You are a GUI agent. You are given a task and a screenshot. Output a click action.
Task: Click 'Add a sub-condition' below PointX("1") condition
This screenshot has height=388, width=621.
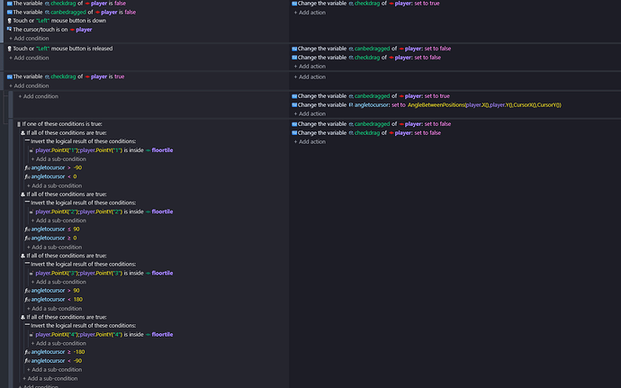pyautogui.click(x=58, y=159)
